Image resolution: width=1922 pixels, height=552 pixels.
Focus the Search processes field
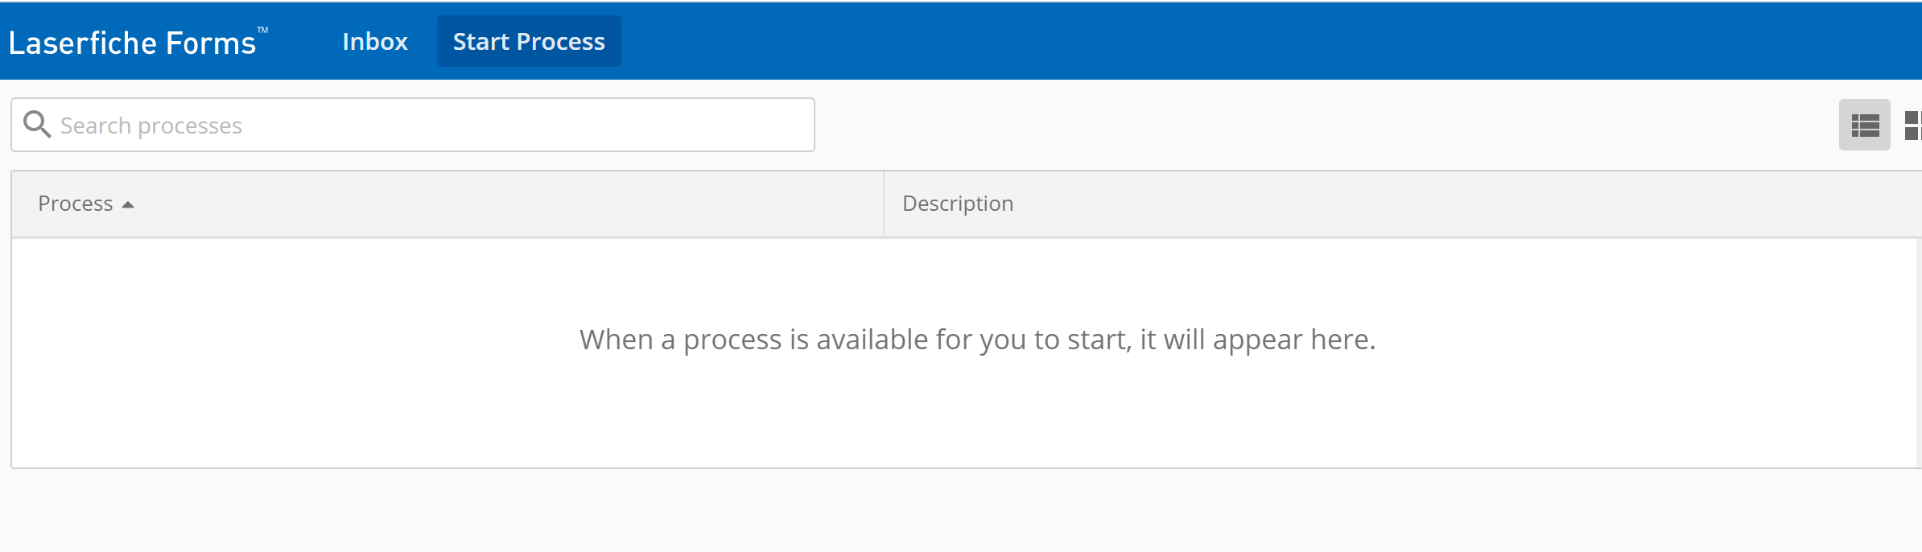pyautogui.click(x=413, y=125)
